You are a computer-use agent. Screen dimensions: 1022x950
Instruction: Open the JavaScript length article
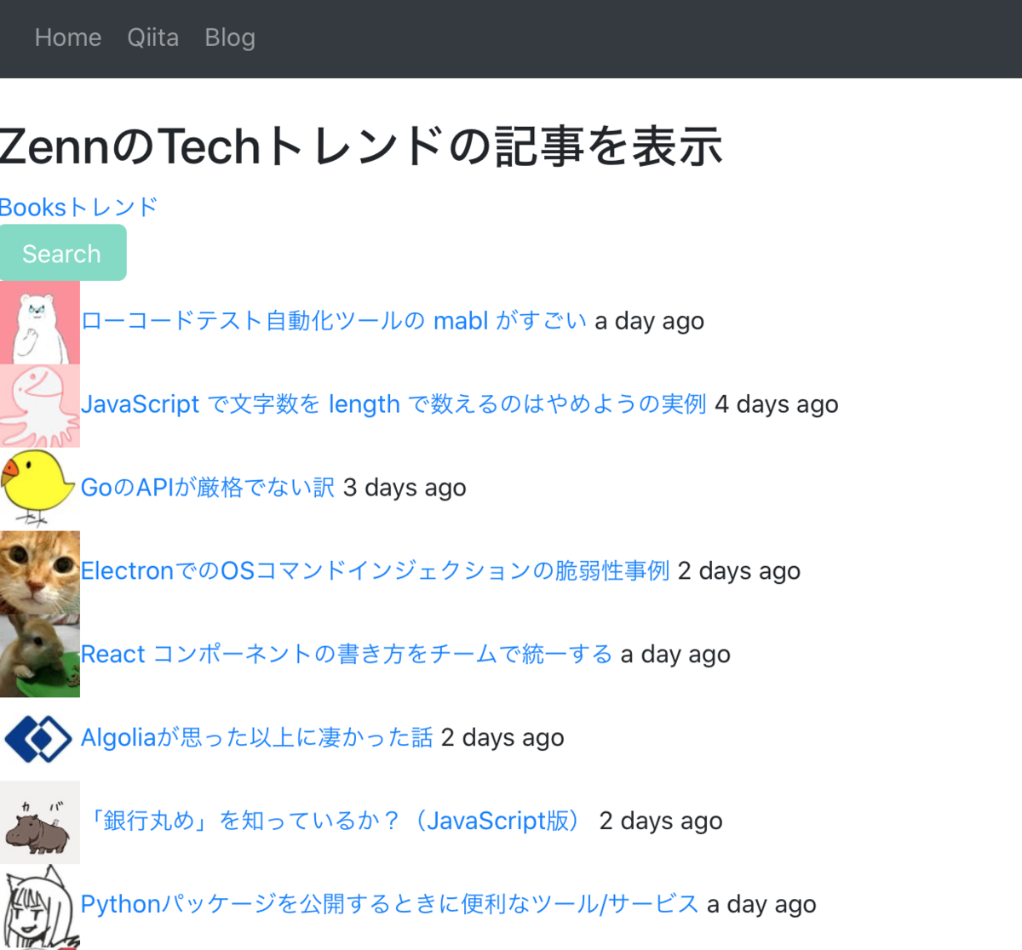(392, 404)
